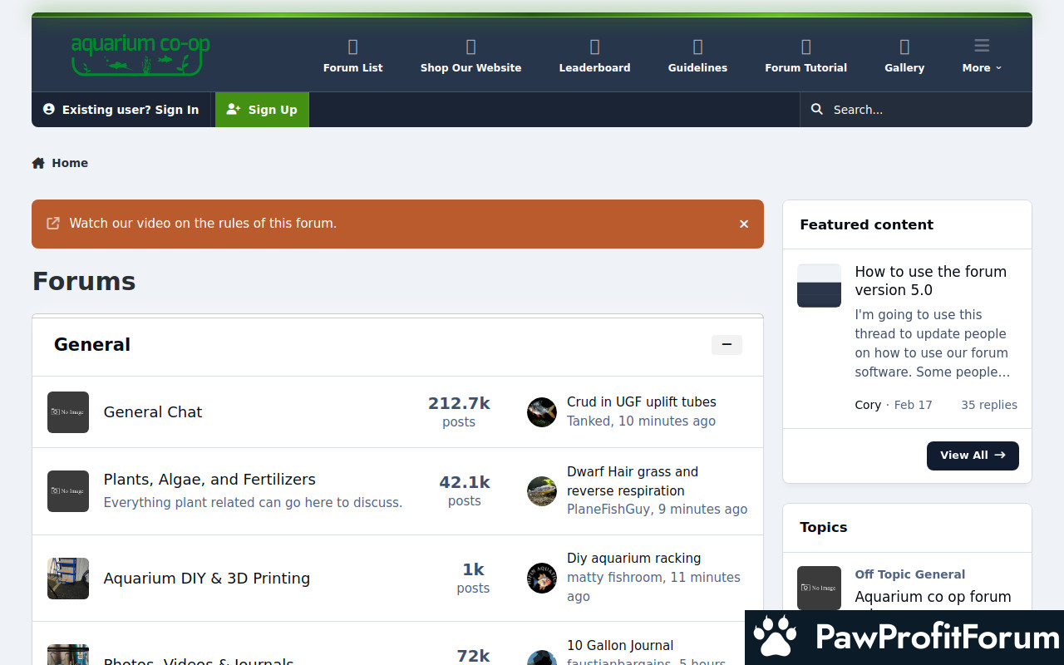The height and width of the screenshot is (665, 1064).
Task: Open Tanked user profile link
Action: point(589,421)
